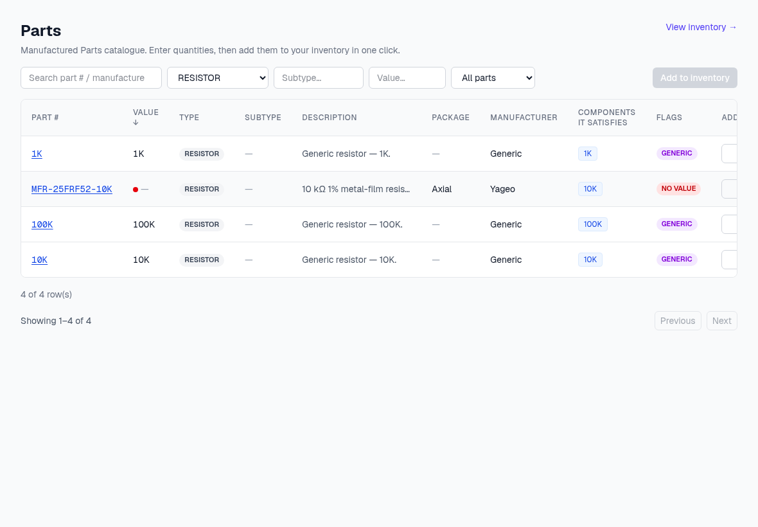The image size is (758, 527).
Task: Click the RESISTOR type badge in 1K row
Action: 202,154
